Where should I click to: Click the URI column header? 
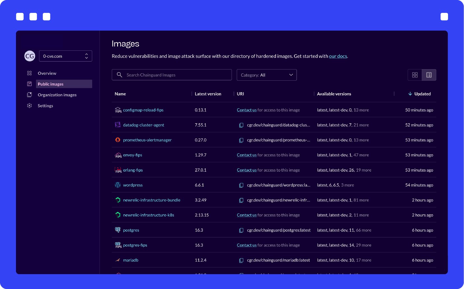[240, 94]
